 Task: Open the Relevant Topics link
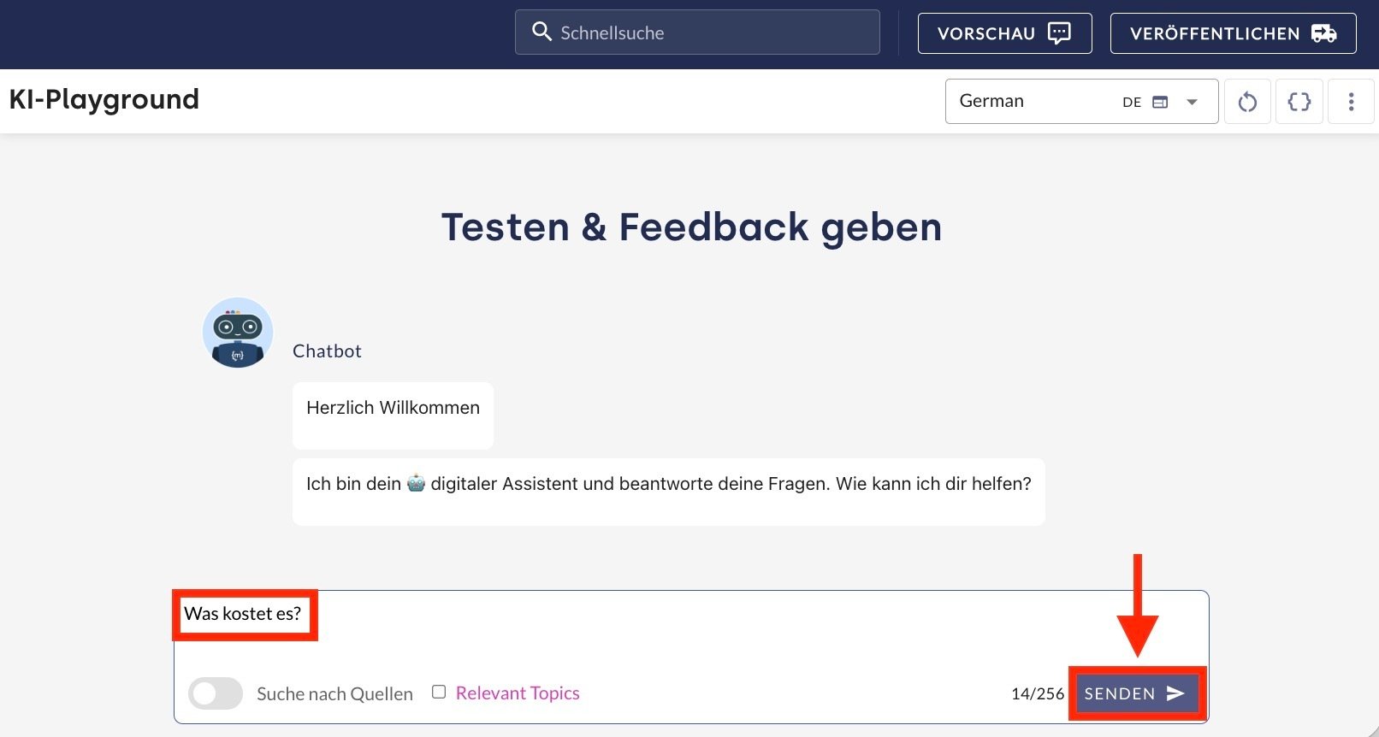coord(518,693)
